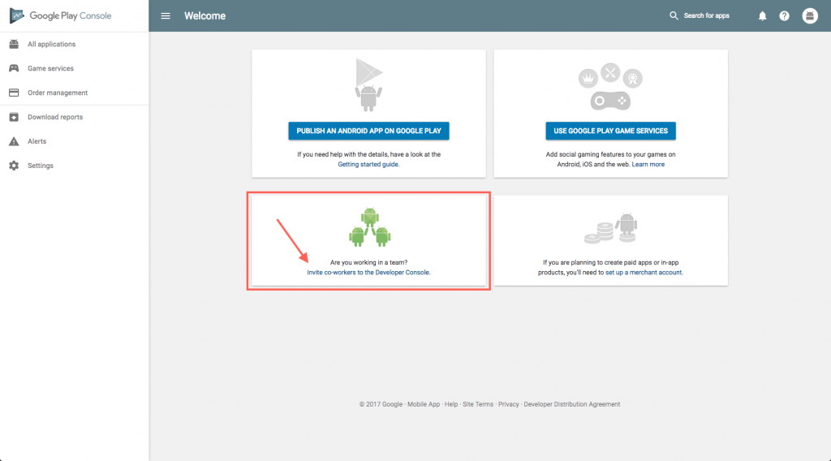The width and height of the screenshot is (831, 461).
Task: Open Mobile App footer link
Action: pos(424,404)
